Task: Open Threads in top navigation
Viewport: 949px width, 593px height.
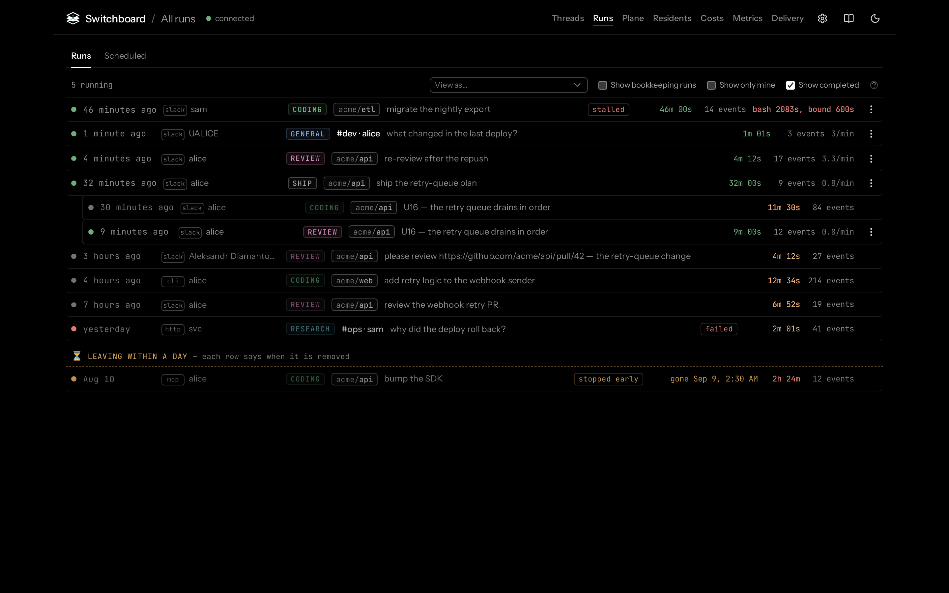Action: 567,18
